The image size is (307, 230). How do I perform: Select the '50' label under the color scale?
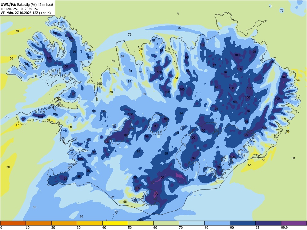tap(130, 228)
